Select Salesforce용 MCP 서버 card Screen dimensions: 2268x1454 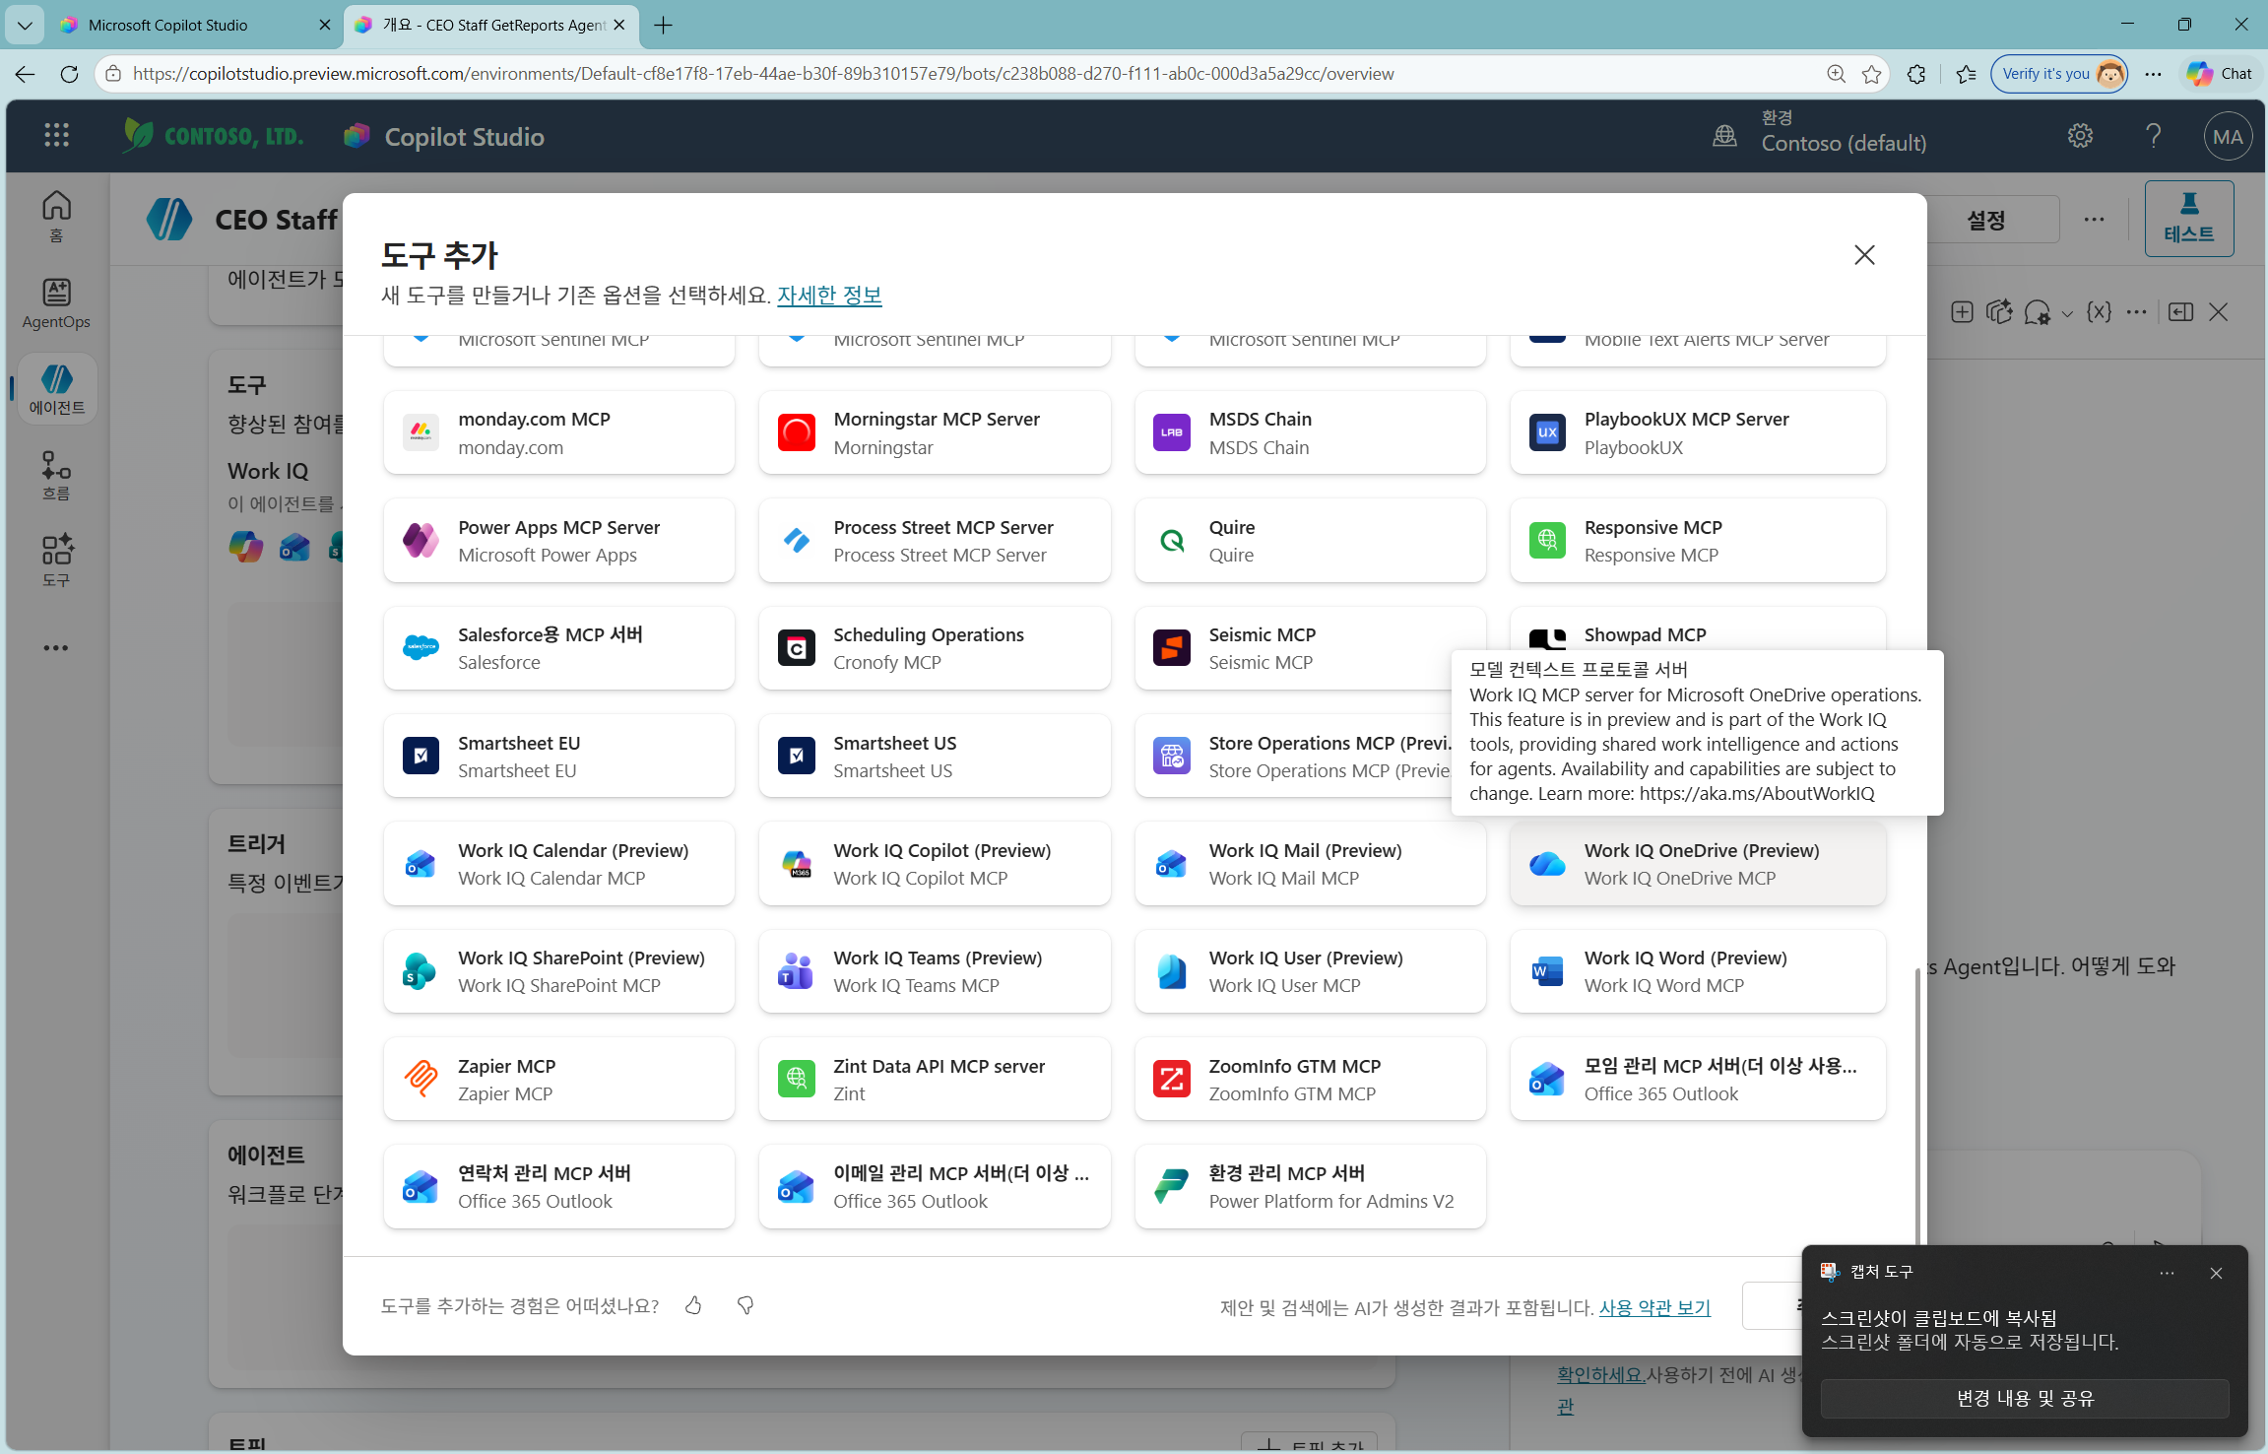[559, 648]
